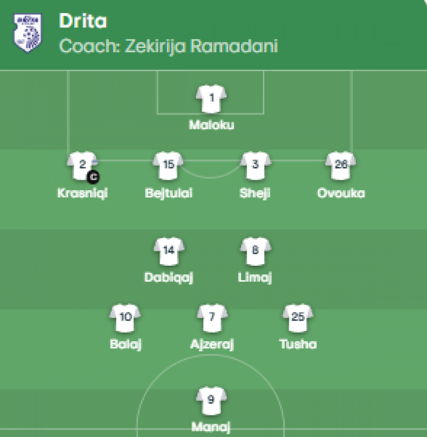Select goalkeeper Maloku's number 1 shirt
Viewport: 427px width, 437px height.
pos(211,99)
